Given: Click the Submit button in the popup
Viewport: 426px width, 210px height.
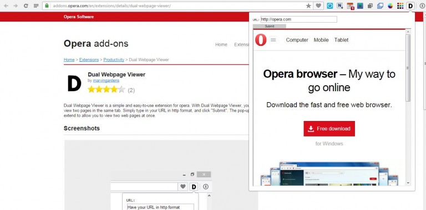Looking at the screenshot, I should (x=270, y=27).
